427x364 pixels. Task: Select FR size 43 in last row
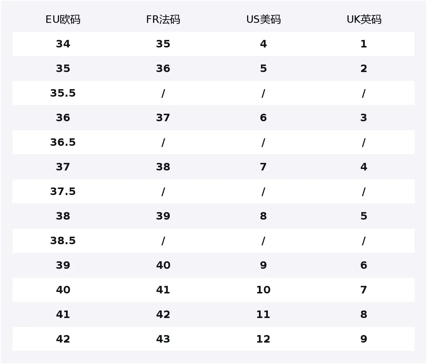click(163, 339)
